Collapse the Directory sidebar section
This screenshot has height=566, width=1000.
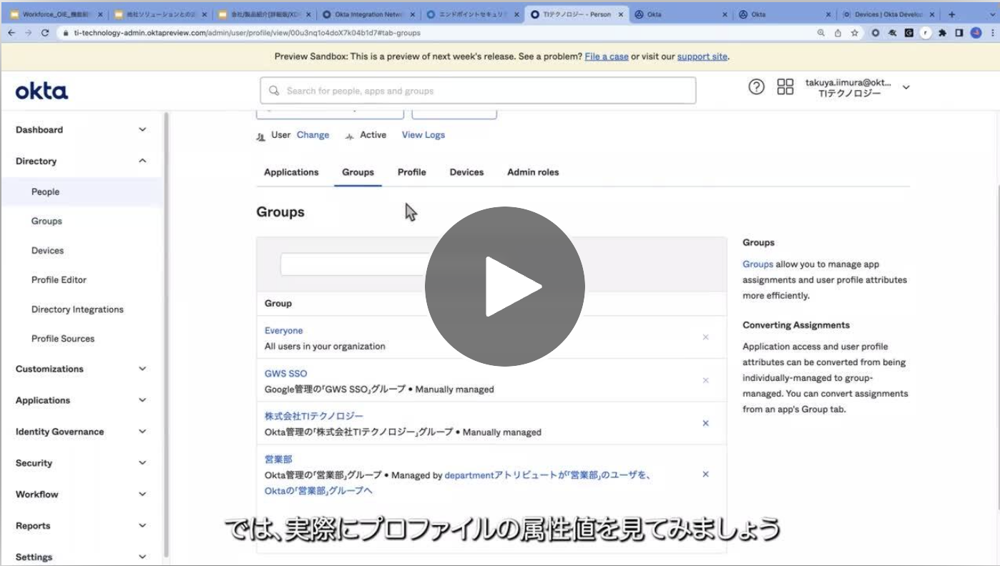click(x=142, y=162)
